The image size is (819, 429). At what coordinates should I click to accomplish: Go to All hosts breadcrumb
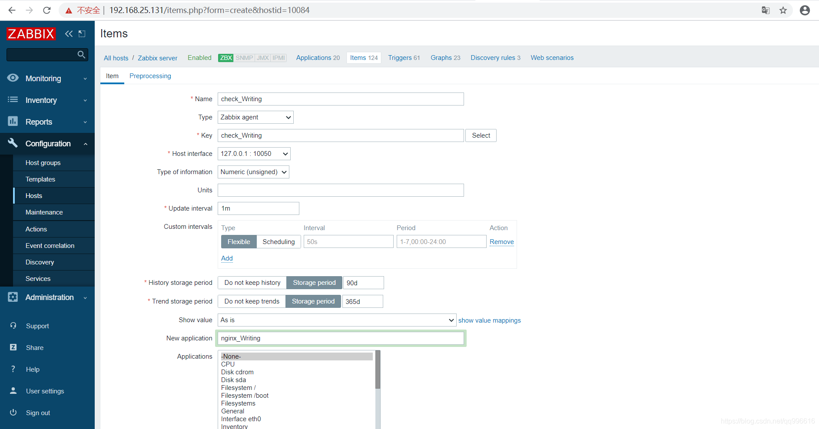click(x=116, y=58)
